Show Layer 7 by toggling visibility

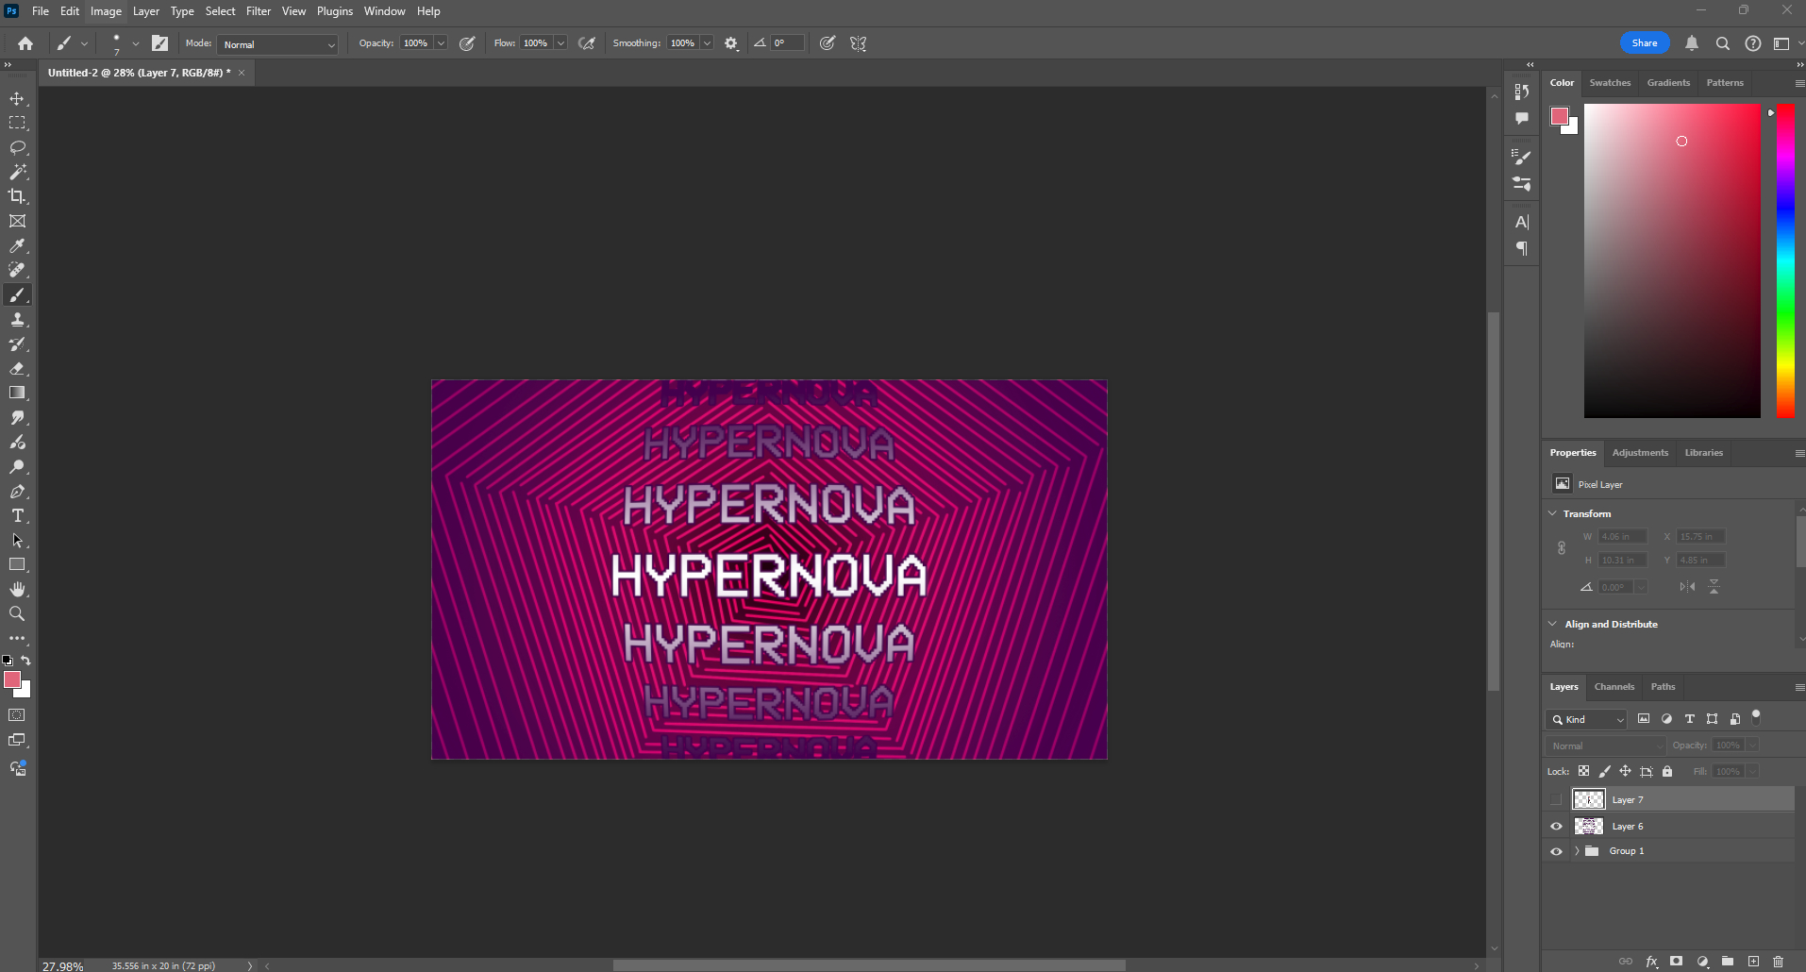1556,800
